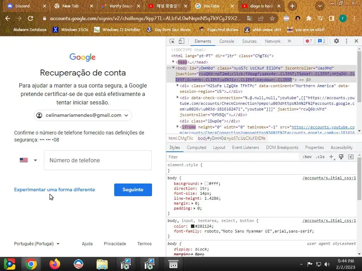The height and width of the screenshot is (271, 362).
Task: Click Experimentar uma forma diferente link
Action: [x=54, y=189]
